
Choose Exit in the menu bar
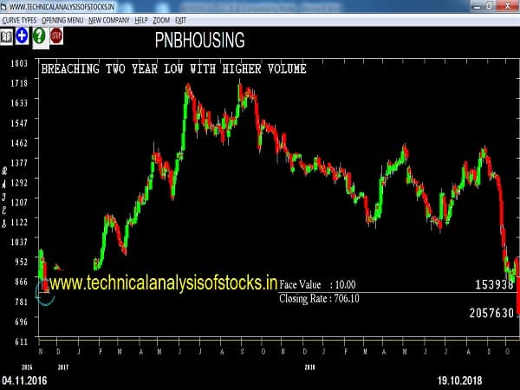pos(180,19)
